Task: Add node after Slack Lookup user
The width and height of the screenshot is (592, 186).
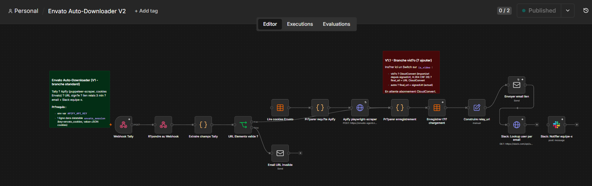Action: (x=537, y=125)
